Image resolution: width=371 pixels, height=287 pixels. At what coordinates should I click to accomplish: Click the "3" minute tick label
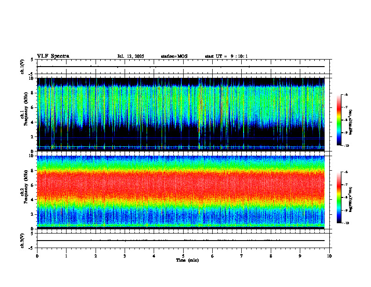pos(125,256)
